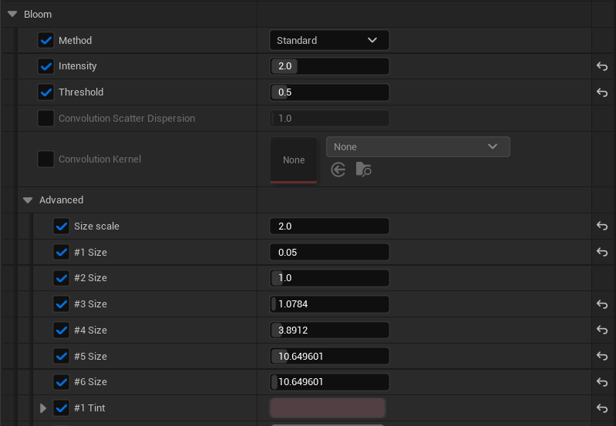The image size is (616, 426).
Task: Uncheck the #2 Size override
Action: (x=62, y=277)
